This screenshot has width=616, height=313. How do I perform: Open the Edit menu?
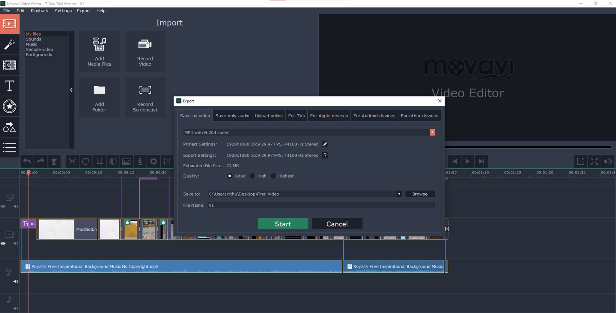pos(21,11)
